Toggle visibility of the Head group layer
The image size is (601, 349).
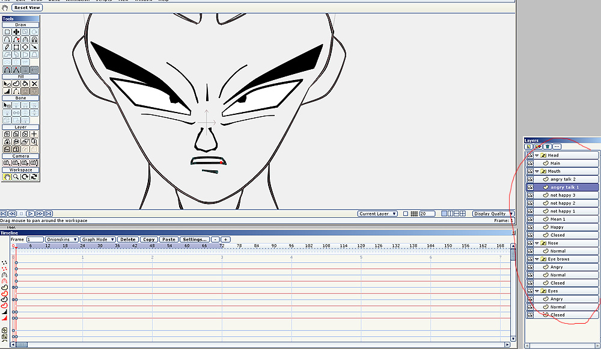(530, 155)
